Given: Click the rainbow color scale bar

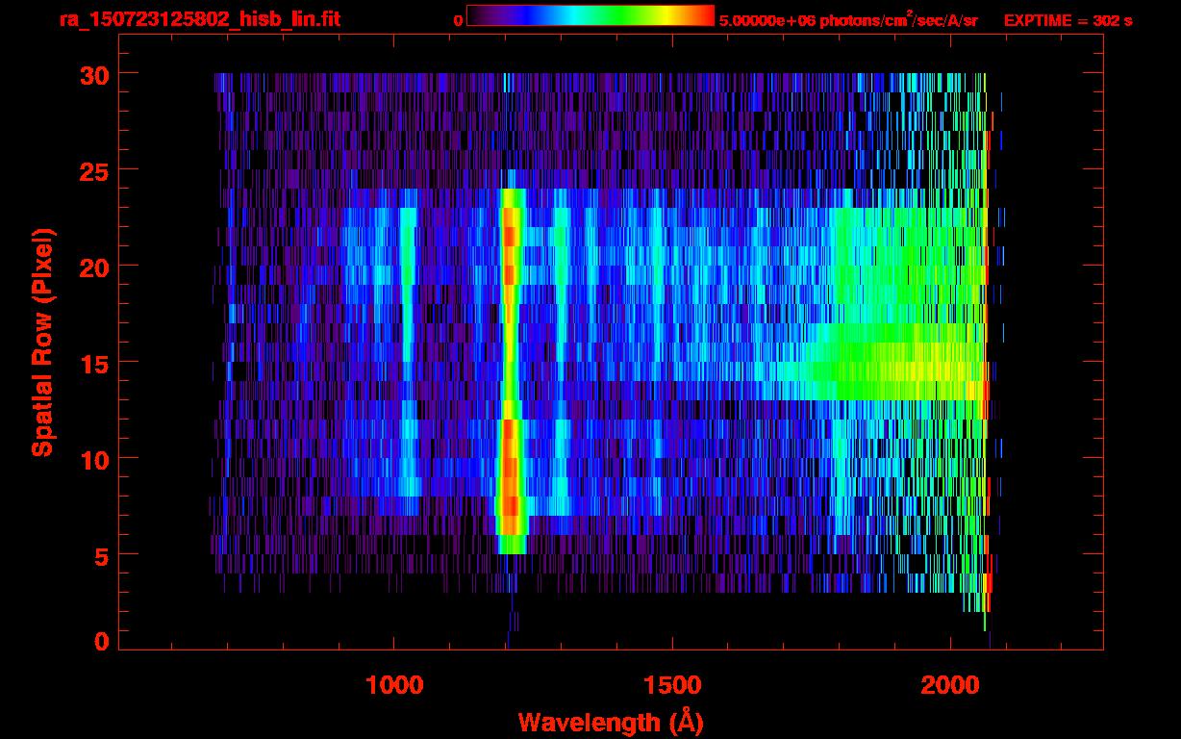Looking at the screenshot, I should coord(590,16).
